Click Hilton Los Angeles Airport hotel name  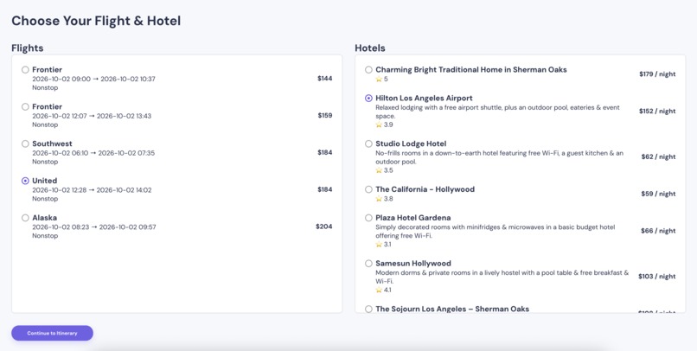[424, 99]
